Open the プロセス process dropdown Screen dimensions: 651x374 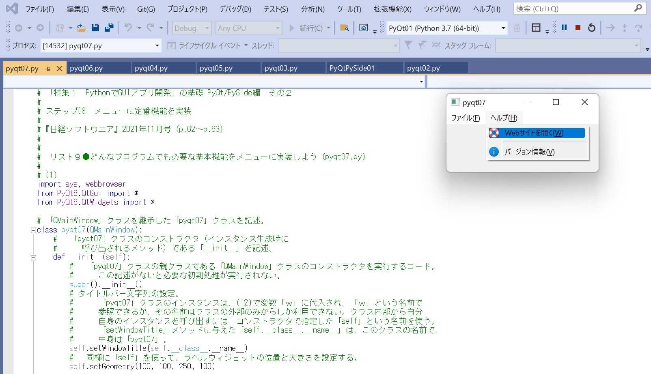[156, 45]
